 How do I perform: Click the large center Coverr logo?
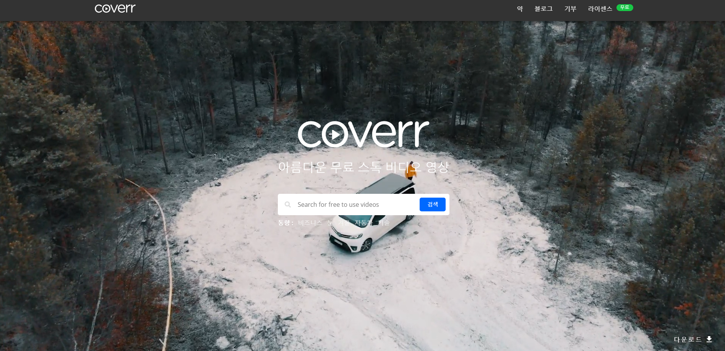pos(363,134)
